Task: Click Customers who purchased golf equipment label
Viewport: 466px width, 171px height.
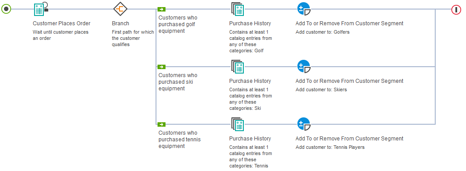Action: coord(178,24)
